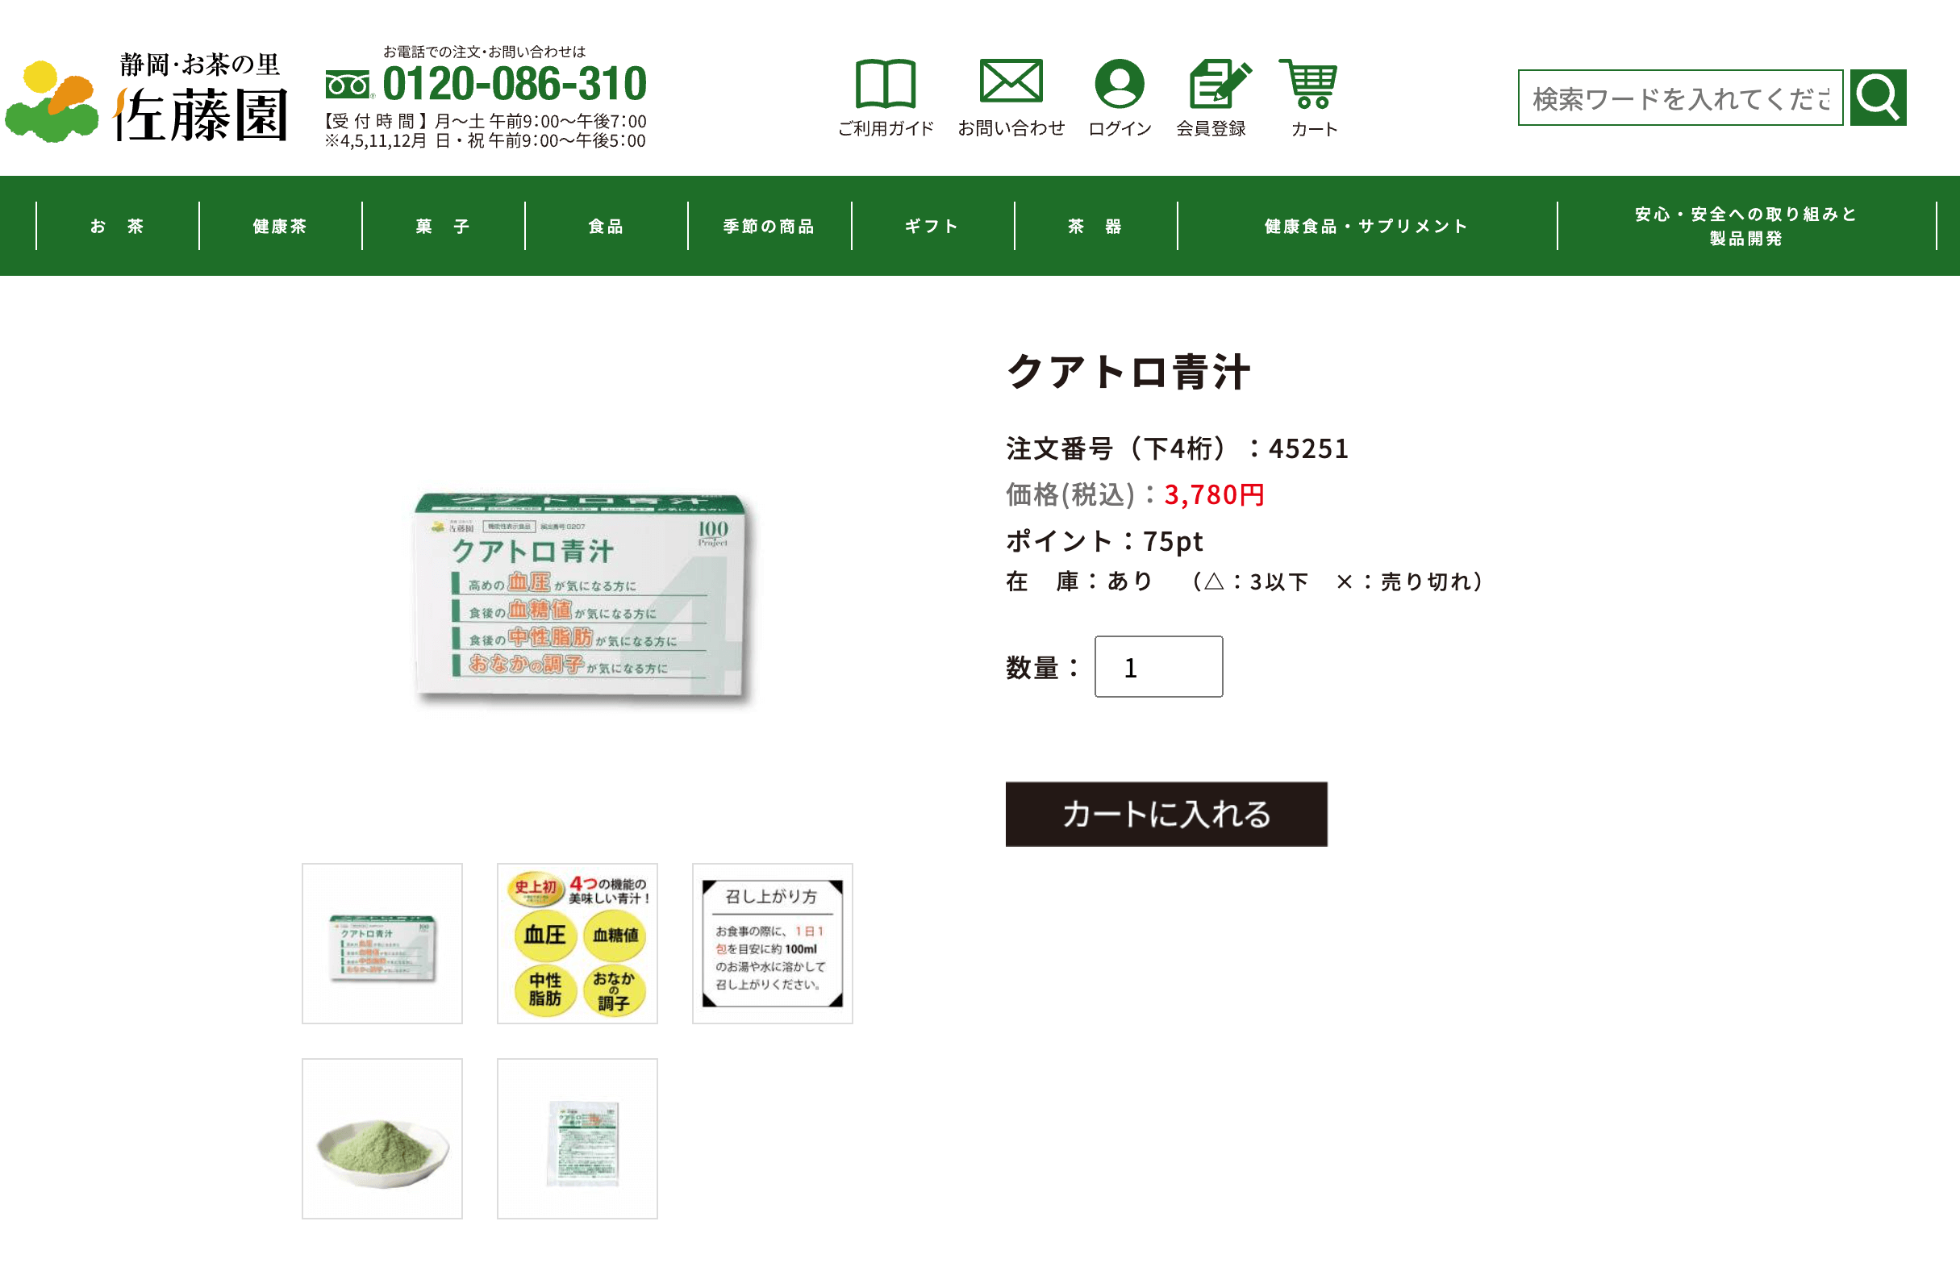Open the お茶 menu category
1960x1263 pixels.
point(117,226)
